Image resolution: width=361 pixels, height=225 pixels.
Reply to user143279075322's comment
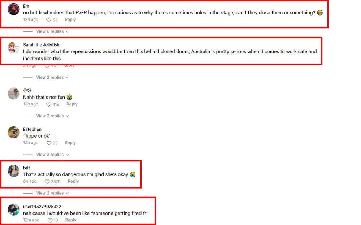(71, 220)
